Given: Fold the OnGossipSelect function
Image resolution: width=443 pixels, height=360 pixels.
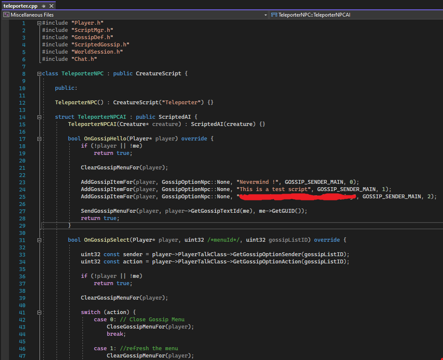Looking at the screenshot, I should tap(39, 240).
